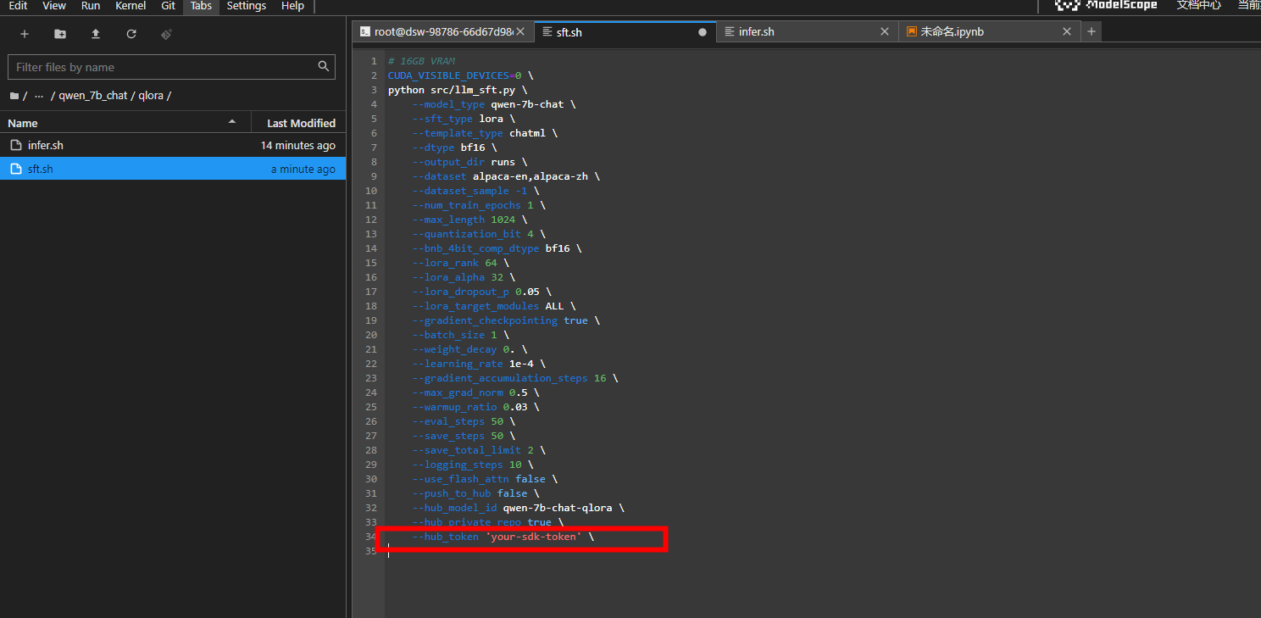Sort files by Last Modified column
The height and width of the screenshot is (618, 1261).
pos(301,123)
